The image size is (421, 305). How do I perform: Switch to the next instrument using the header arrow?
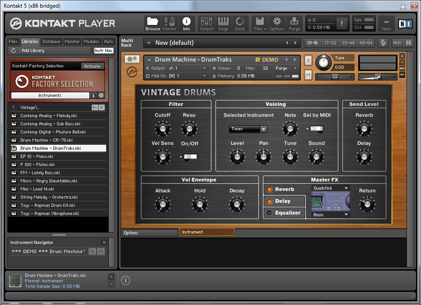tap(295, 60)
